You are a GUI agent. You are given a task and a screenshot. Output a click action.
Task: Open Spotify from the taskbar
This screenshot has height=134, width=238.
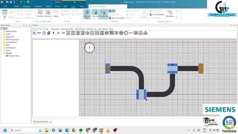[x=81, y=130]
